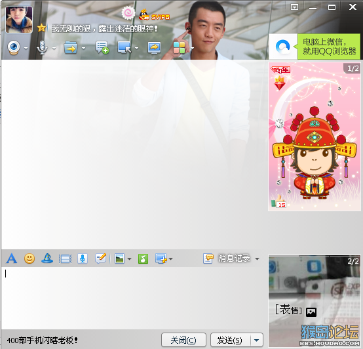Click message history notepad icon
The image size is (363, 349).
point(208,258)
